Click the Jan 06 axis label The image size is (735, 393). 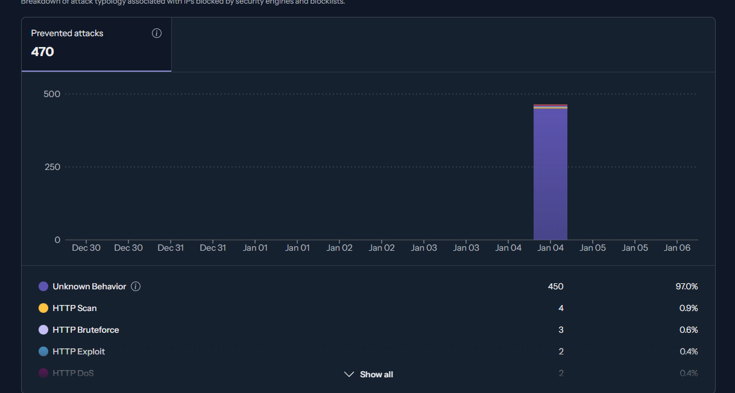(x=677, y=248)
